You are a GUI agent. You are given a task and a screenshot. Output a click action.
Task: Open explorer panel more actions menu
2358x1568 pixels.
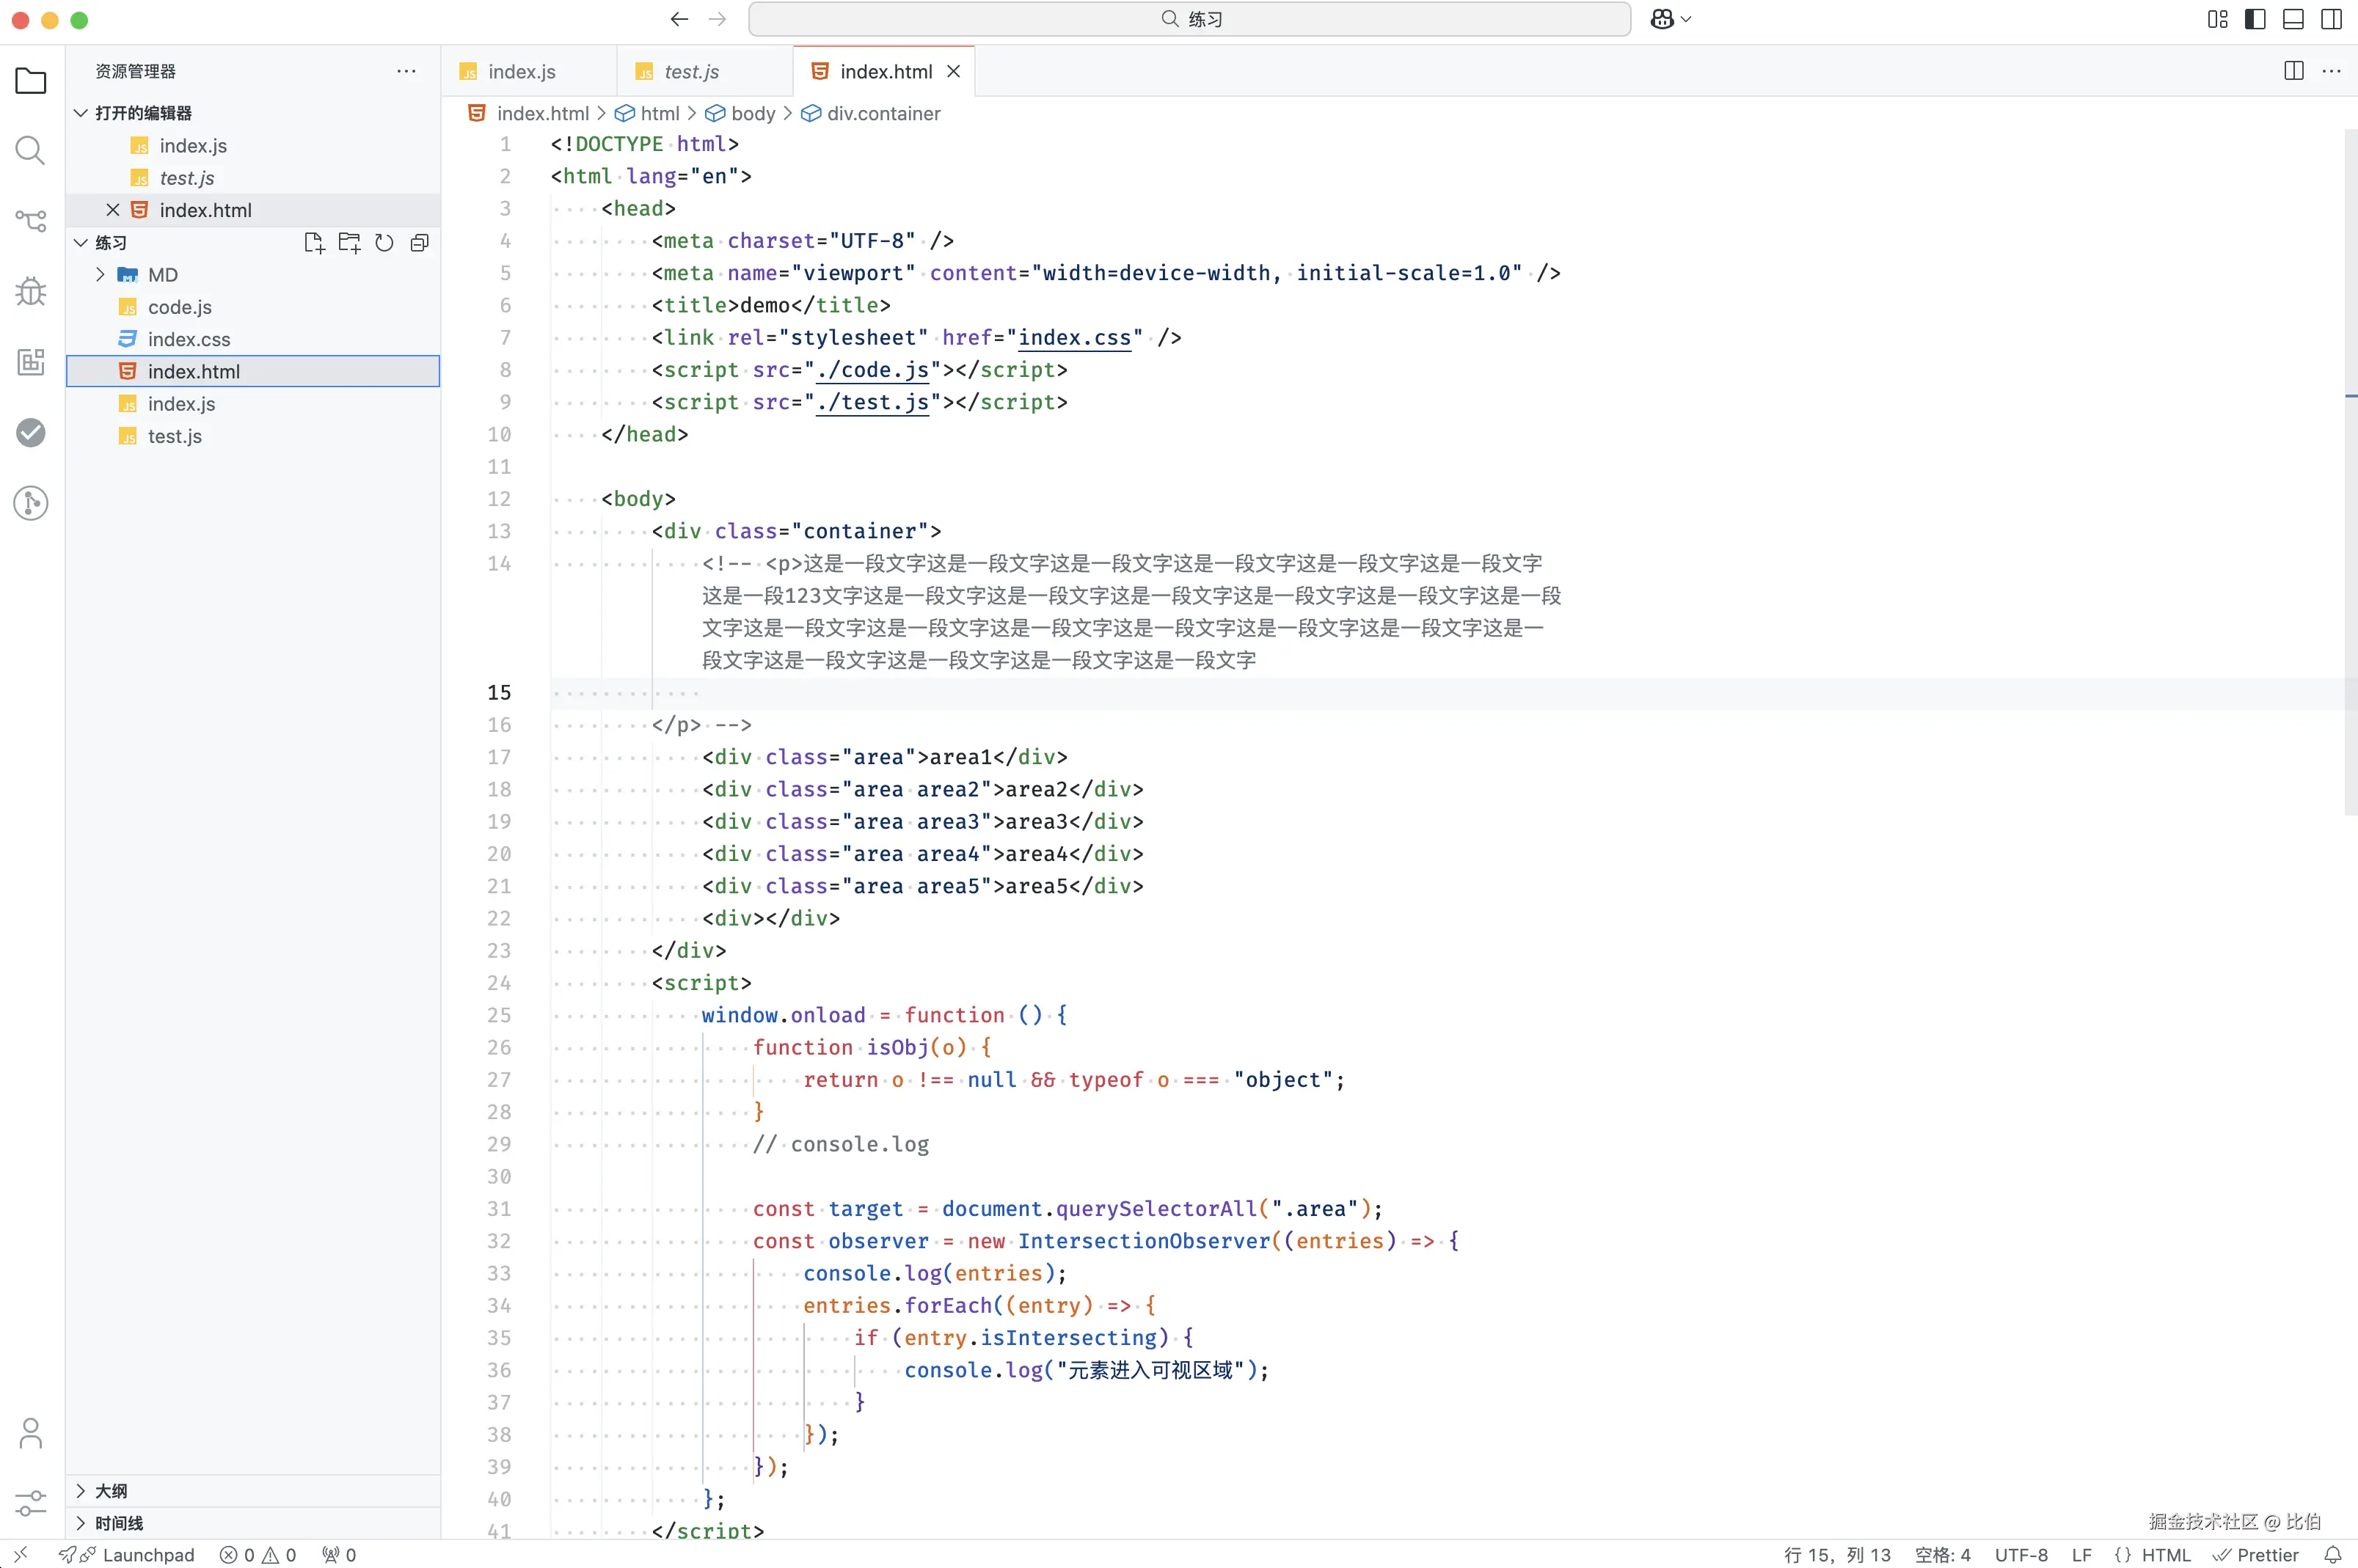click(x=406, y=71)
